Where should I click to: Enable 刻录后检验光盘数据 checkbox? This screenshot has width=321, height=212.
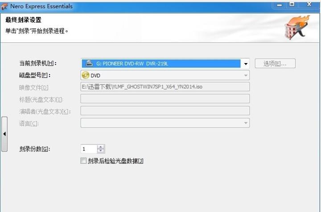coord(83,161)
